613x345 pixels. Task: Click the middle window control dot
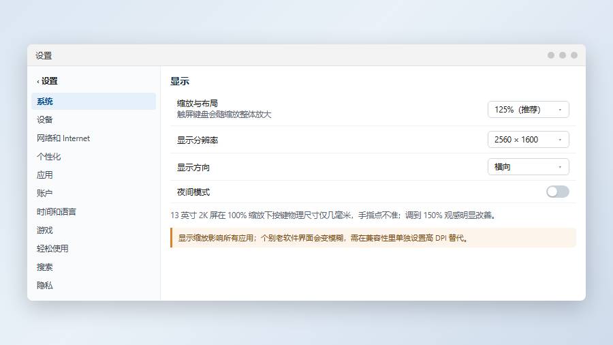point(563,55)
